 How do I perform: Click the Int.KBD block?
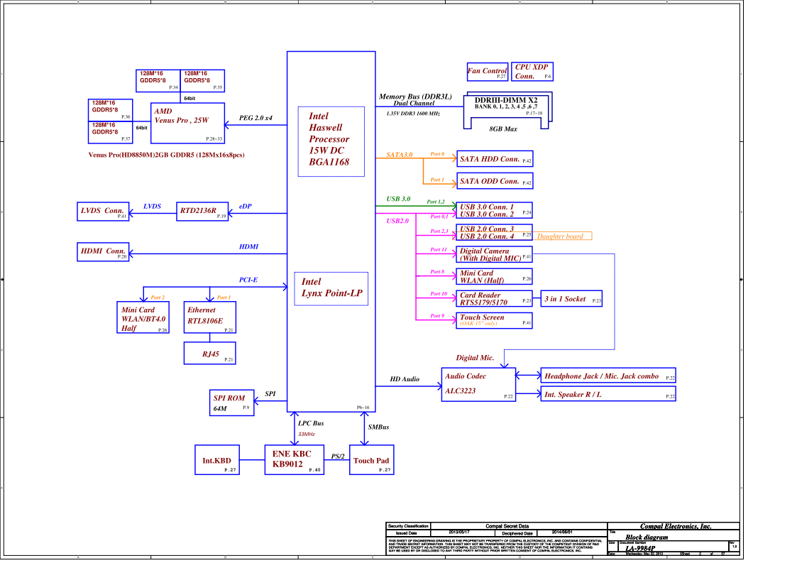pos(218,460)
